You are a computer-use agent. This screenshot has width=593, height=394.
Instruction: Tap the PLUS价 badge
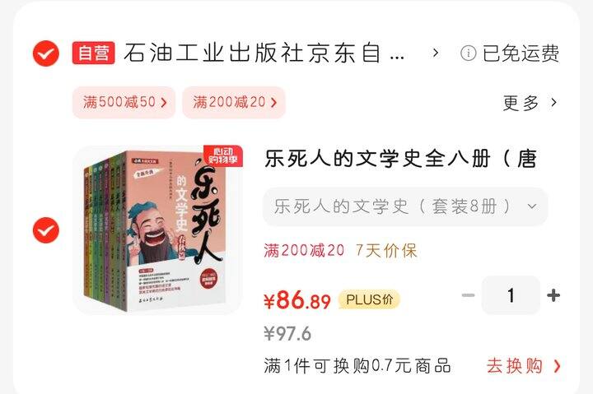pos(369,299)
